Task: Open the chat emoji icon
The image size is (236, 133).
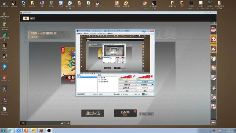Action: click(65, 123)
